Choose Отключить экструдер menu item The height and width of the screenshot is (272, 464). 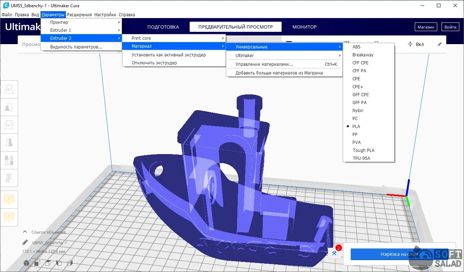pyautogui.click(x=174, y=63)
